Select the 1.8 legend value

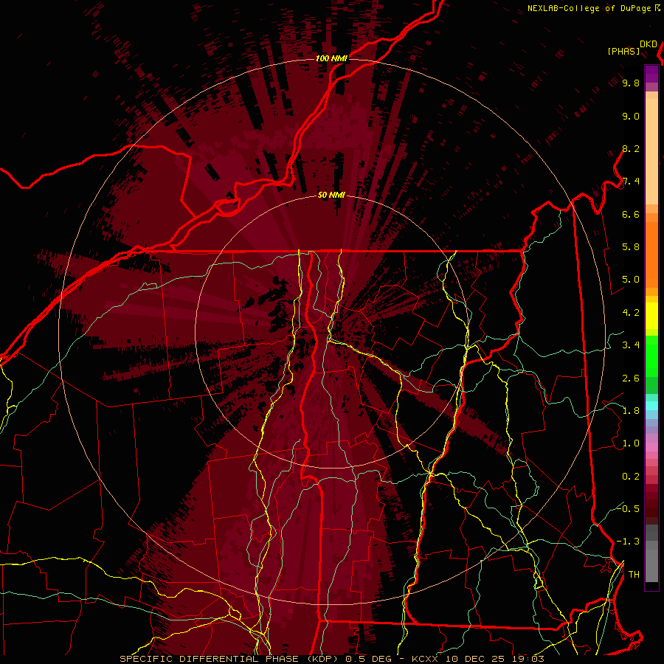click(x=631, y=411)
